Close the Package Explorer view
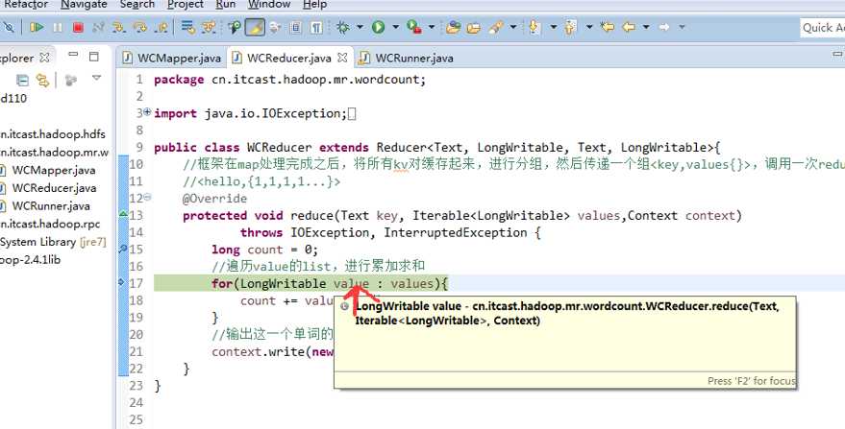The height and width of the screenshot is (429, 845). [45, 57]
